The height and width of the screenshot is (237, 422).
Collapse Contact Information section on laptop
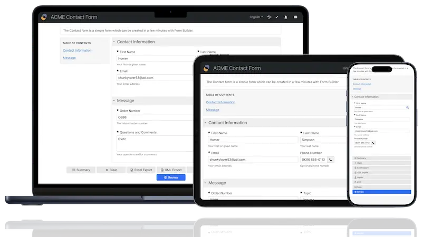114,42
